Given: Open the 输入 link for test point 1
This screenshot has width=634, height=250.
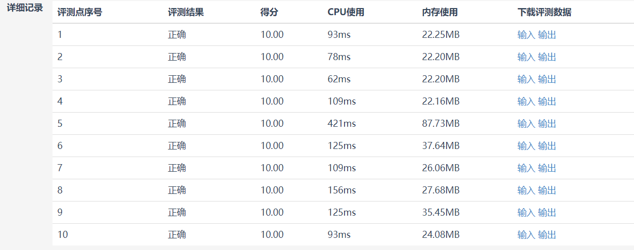Looking at the screenshot, I should click(526, 35).
